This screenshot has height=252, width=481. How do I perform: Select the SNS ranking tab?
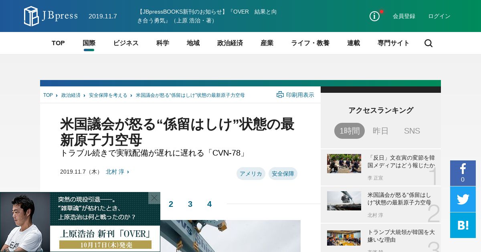pyautogui.click(x=412, y=131)
